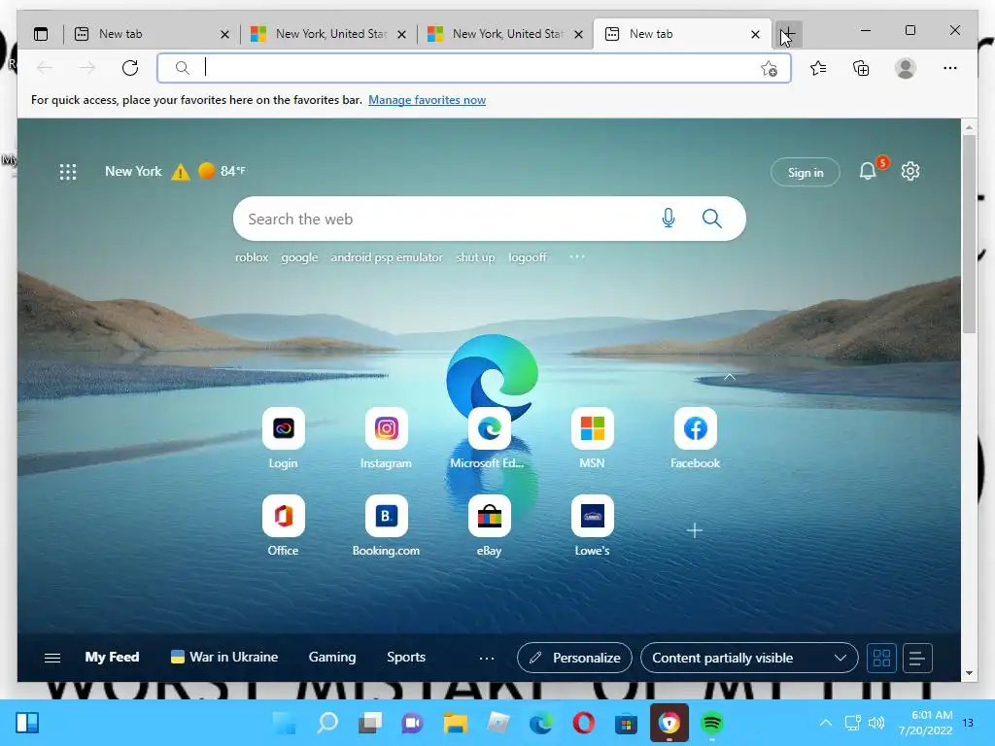Show more suggested searches ellipsis
The image size is (995, 746).
point(577,256)
